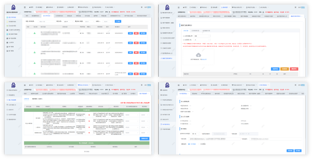Click the cloud upload icon in the upload area
The height and width of the screenshot is (159, 312).
pos(198,55)
